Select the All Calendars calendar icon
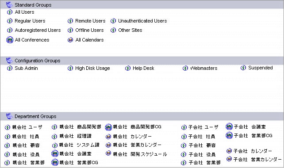 pos(70,40)
